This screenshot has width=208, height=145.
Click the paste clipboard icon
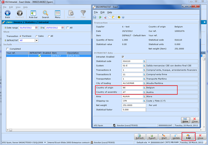[114, 17]
